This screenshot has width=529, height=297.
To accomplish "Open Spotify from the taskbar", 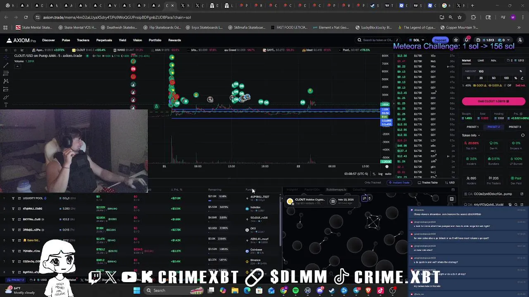I will 295,290.
